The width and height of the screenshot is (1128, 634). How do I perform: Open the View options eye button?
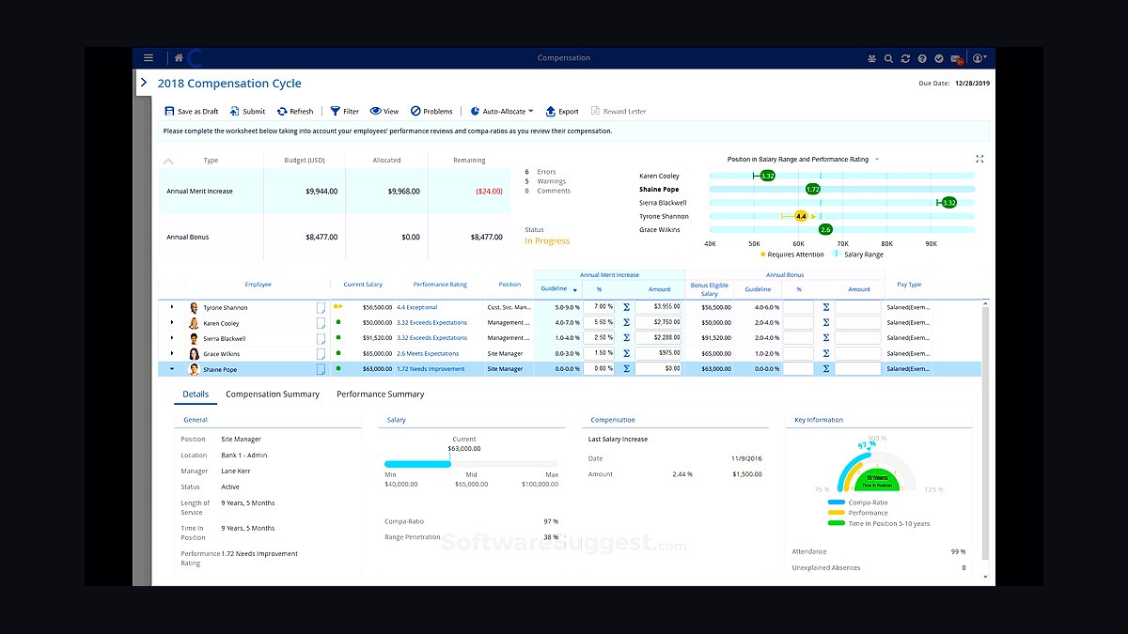pyautogui.click(x=384, y=111)
